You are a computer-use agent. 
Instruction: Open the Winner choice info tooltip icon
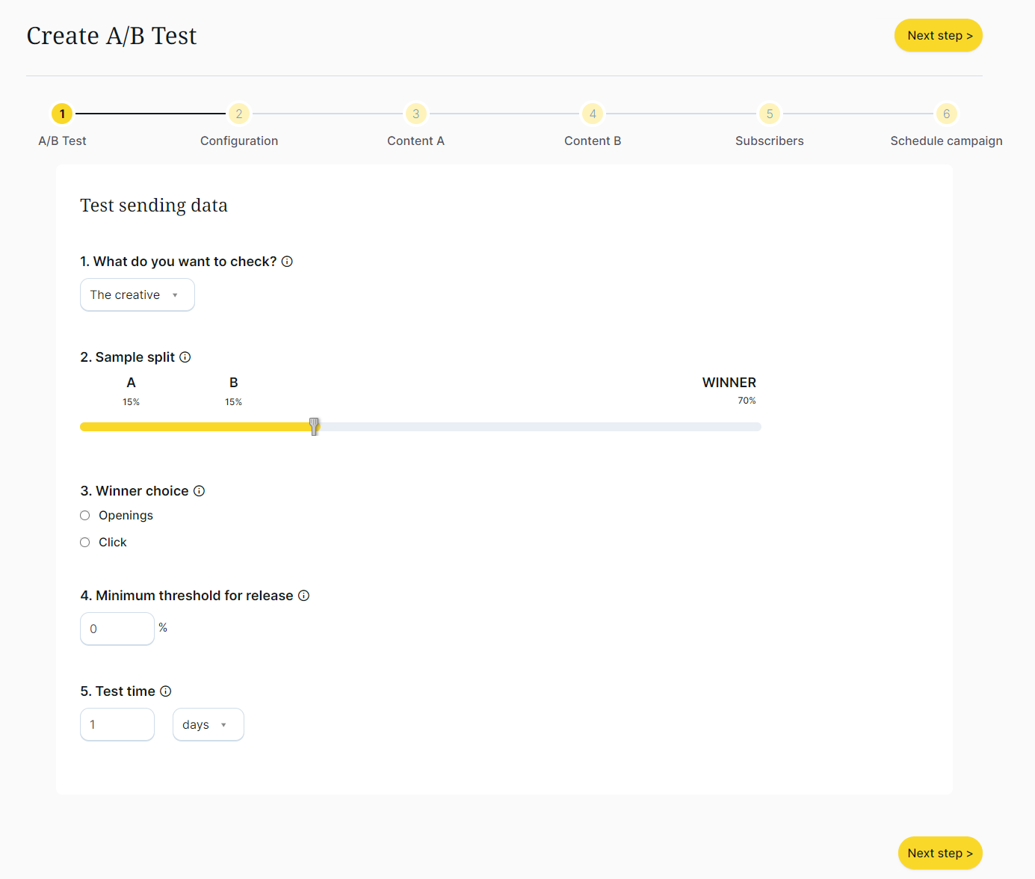pyautogui.click(x=200, y=491)
